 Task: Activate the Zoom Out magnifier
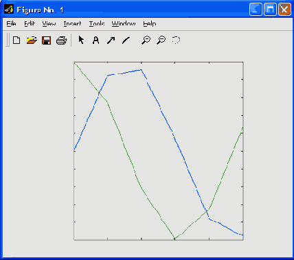(x=161, y=40)
